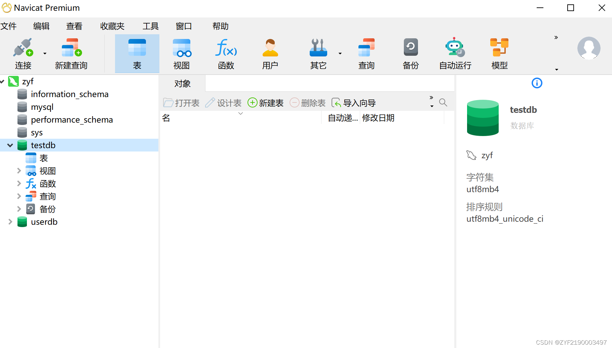Click the New Query (新建查询) toolbar icon

click(x=71, y=47)
